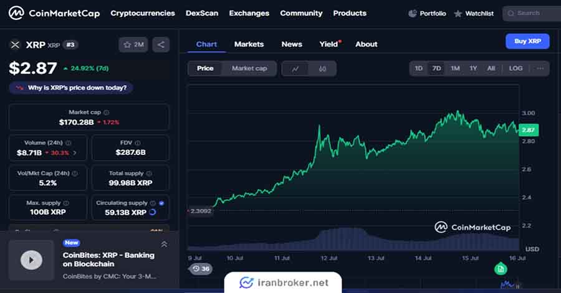This screenshot has height=293, width=561.
Task: Switch to the About tab
Action: (x=367, y=44)
